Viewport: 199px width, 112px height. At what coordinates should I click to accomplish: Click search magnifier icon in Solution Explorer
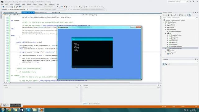(x=196, y=18)
